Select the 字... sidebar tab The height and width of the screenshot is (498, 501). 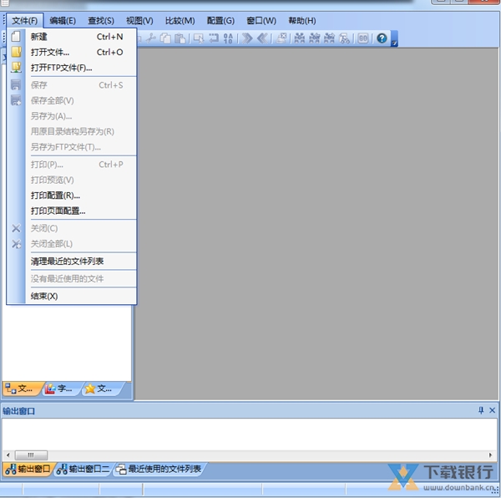point(60,389)
